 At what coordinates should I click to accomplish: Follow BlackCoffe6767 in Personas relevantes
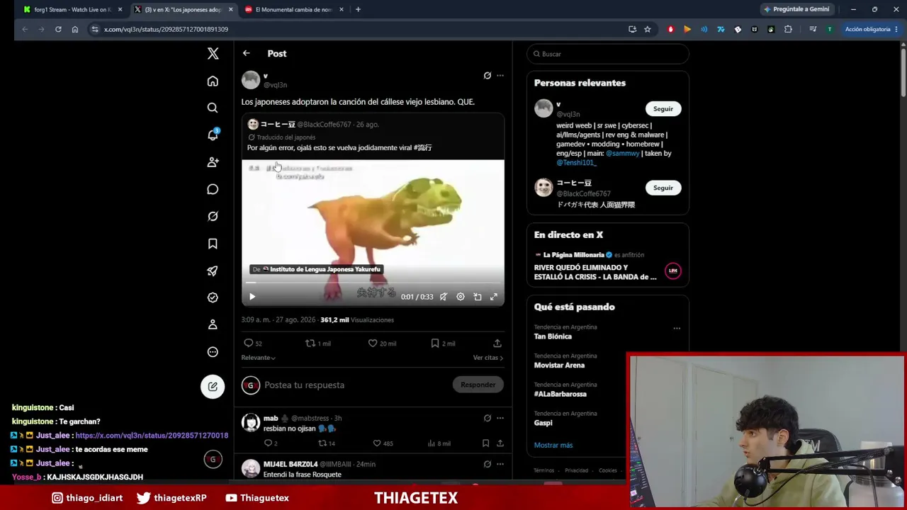pyautogui.click(x=663, y=188)
